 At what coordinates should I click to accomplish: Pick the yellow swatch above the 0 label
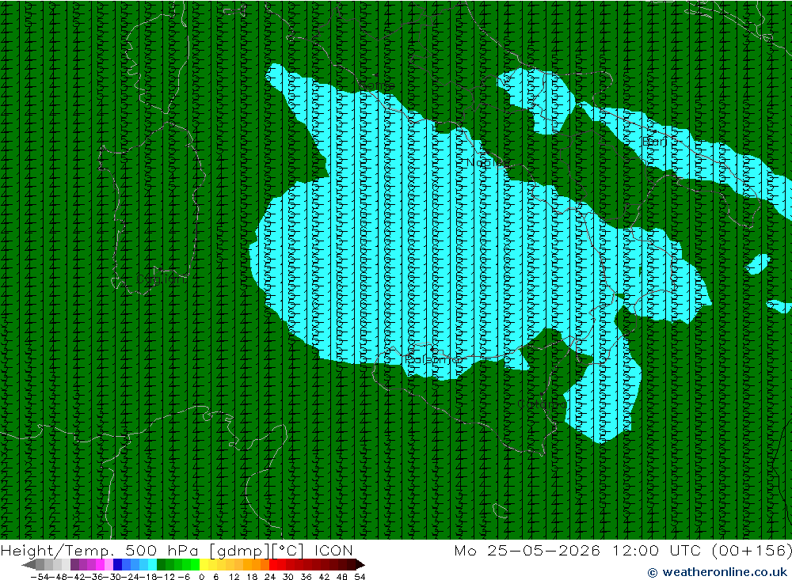coord(204,564)
